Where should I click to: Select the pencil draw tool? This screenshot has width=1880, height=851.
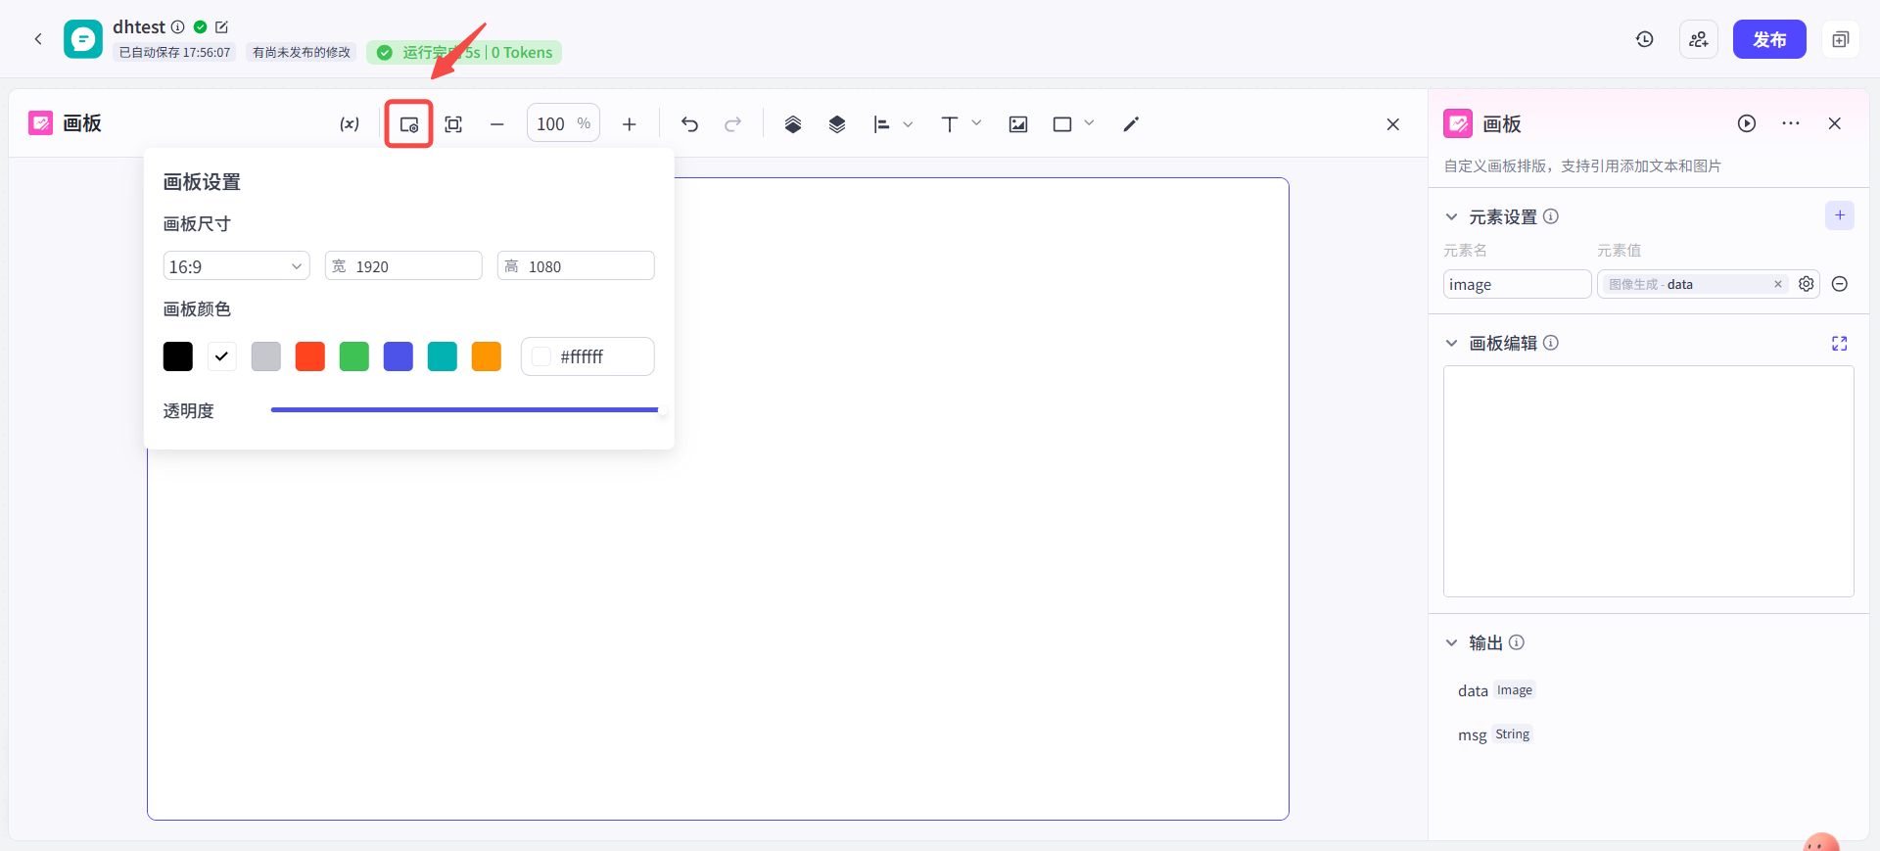(1131, 124)
